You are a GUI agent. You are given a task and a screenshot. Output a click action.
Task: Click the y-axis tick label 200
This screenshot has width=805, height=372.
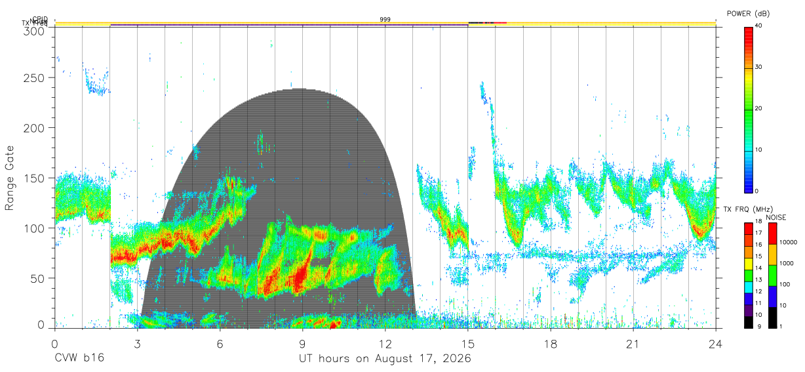(35, 128)
